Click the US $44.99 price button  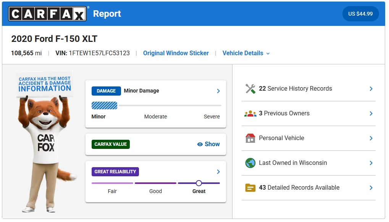360,14
